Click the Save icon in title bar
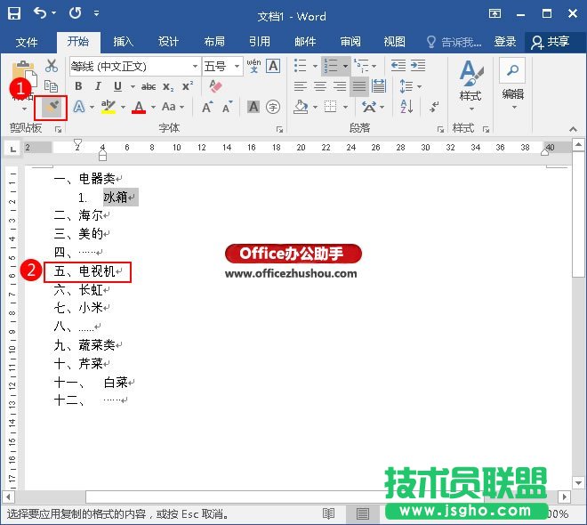The image size is (587, 525). (14, 13)
